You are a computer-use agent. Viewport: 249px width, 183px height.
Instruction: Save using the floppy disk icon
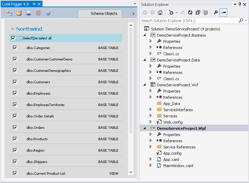[29, 13]
